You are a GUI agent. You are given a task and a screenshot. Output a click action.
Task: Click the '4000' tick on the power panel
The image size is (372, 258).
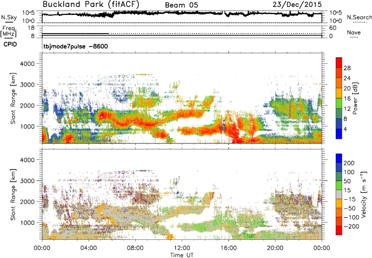[x=27, y=64]
